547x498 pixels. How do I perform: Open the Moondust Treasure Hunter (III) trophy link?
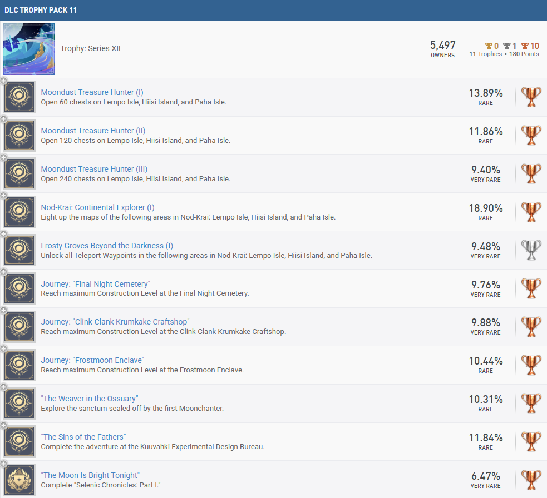point(94,169)
